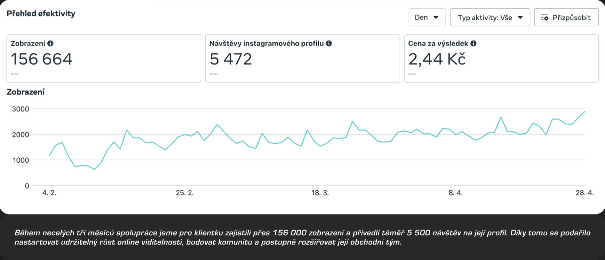Click the info icon next to Cena za výsledek
The width and height of the screenshot is (605, 260).
click(x=473, y=43)
